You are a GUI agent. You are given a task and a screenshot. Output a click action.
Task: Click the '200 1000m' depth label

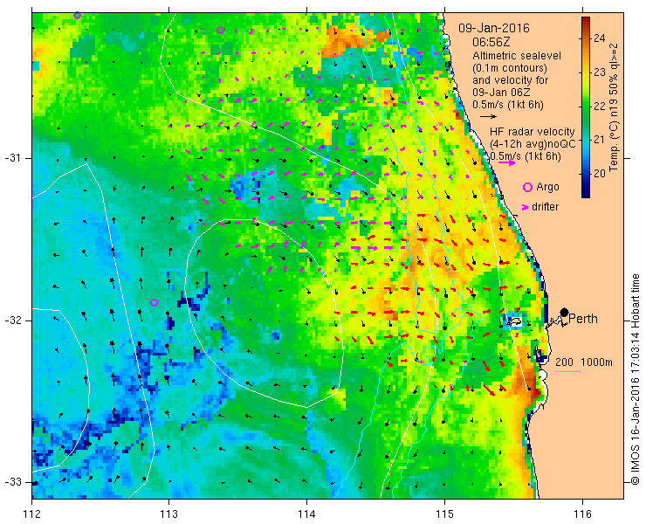[584, 362]
